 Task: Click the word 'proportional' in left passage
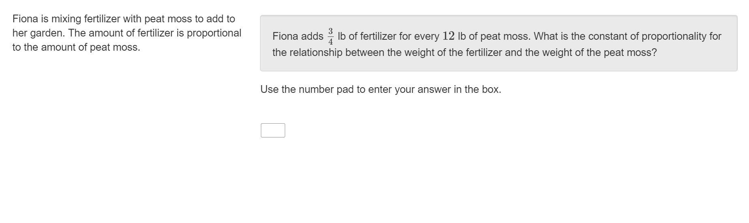pos(214,33)
